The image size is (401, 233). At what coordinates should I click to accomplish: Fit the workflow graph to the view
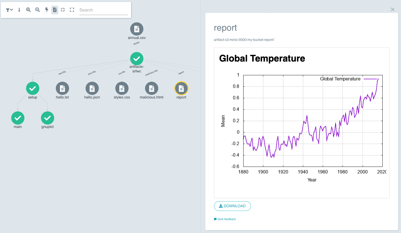coord(63,9)
